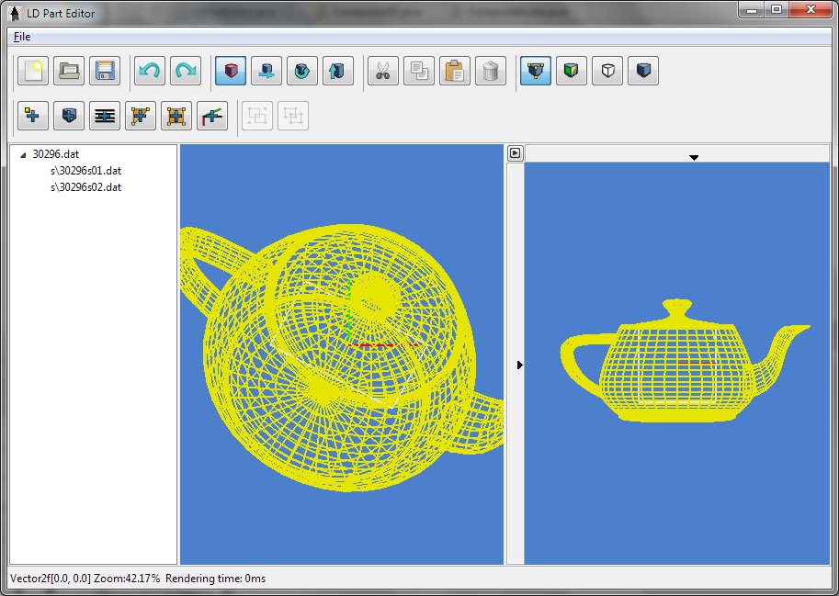
Task: Open the view dropdown arrow above teapot side view
Action: pyautogui.click(x=694, y=158)
